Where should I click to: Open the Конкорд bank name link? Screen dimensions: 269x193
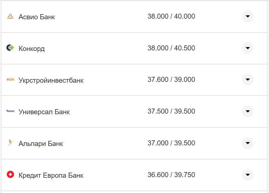pos(32,49)
